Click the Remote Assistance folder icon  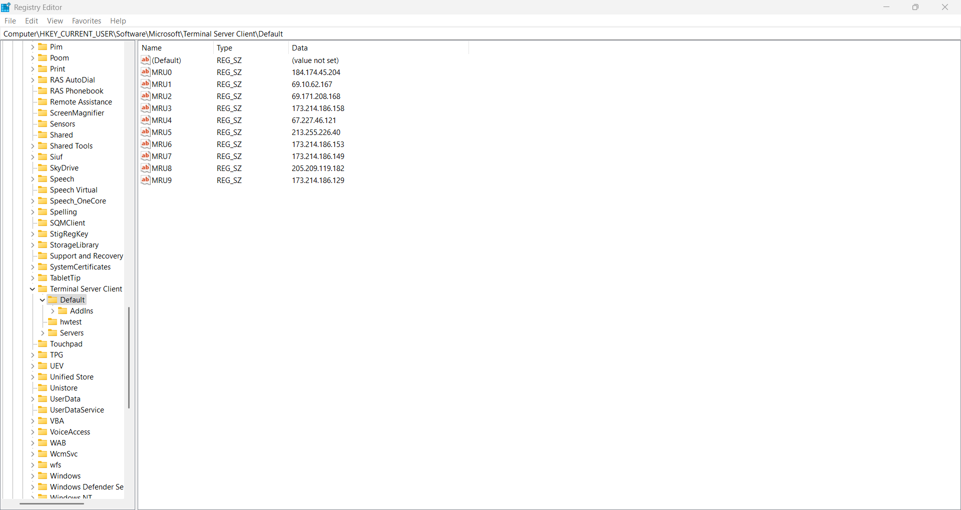pyautogui.click(x=43, y=102)
